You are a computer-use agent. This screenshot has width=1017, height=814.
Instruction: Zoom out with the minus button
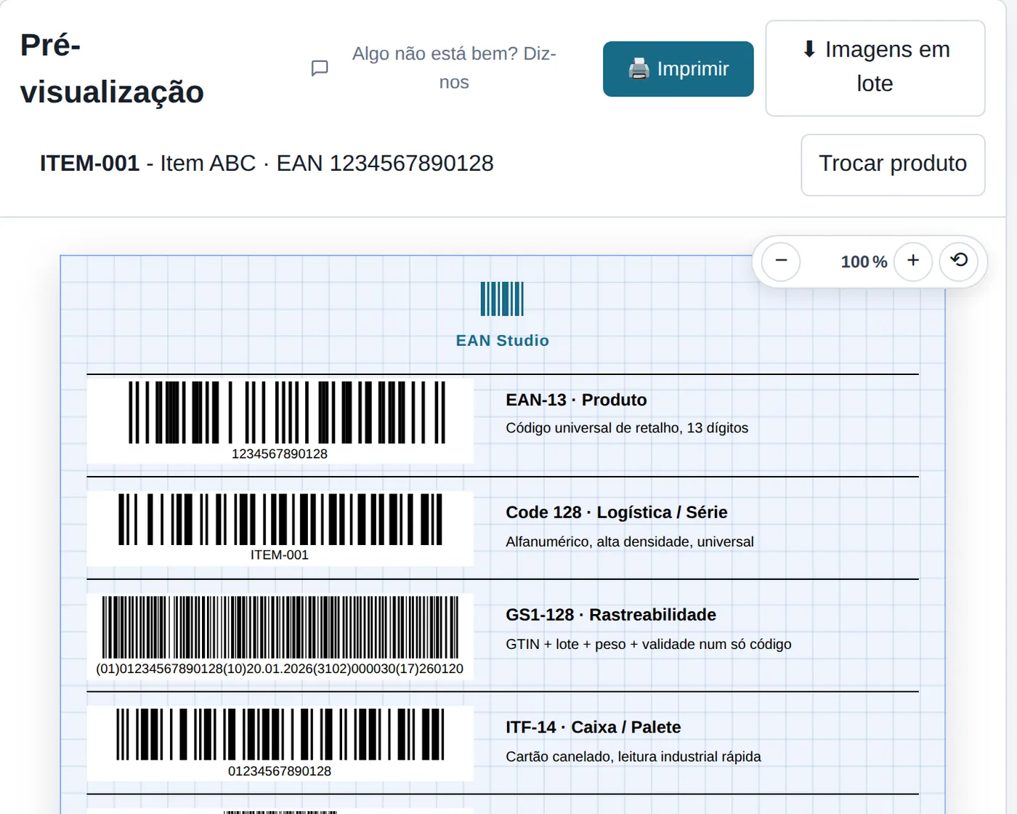pos(782,262)
